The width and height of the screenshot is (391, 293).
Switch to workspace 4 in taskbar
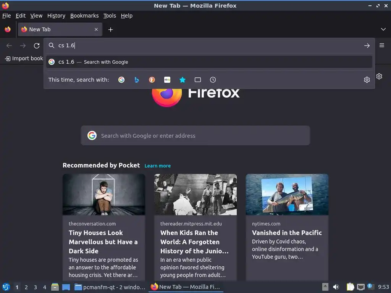click(x=45, y=287)
